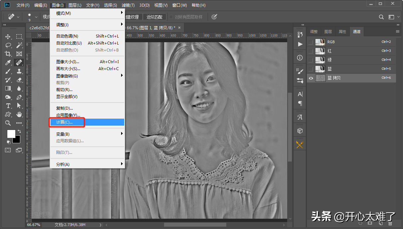Select the Blur tool
403x229 pixels.
19,88
